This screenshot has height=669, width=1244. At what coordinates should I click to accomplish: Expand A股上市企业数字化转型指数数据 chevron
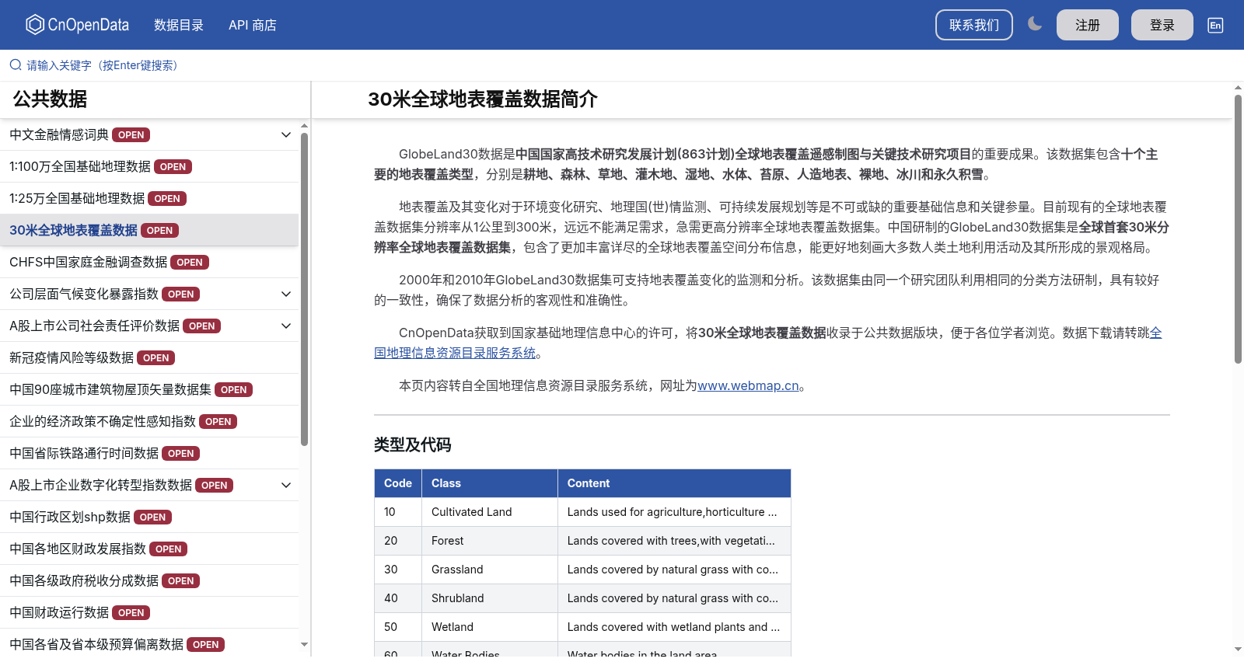coord(286,485)
